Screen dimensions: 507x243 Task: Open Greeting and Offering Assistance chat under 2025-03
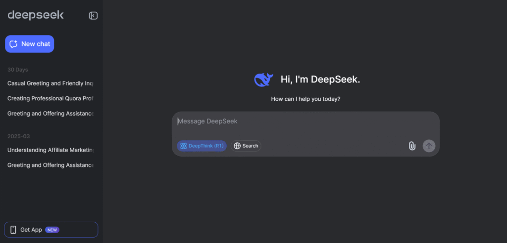tap(51, 165)
